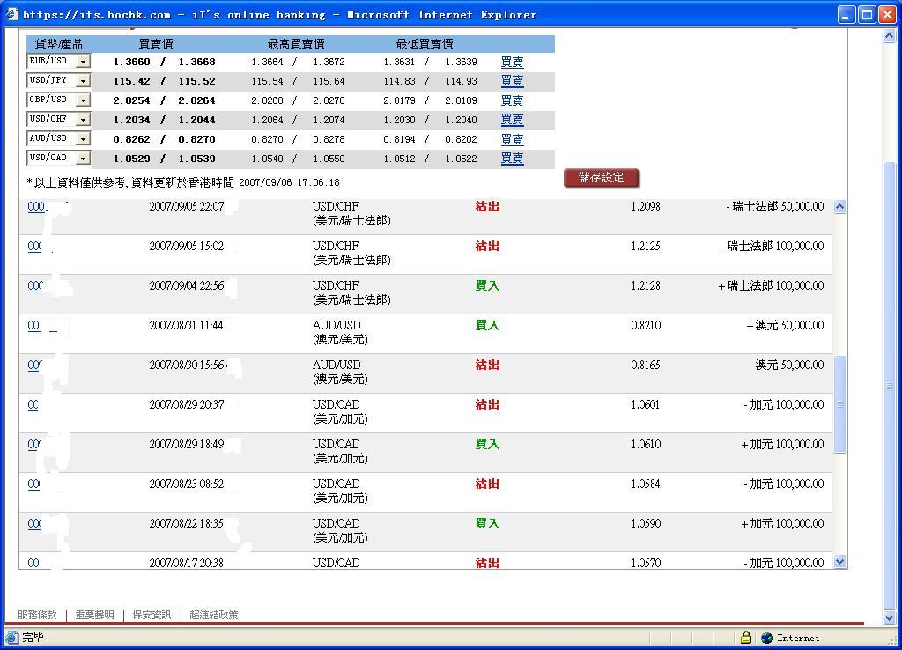902x650 pixels.
Task: Open the USD/CAD currency pair dropdown
Action: (x=84, y=158)
